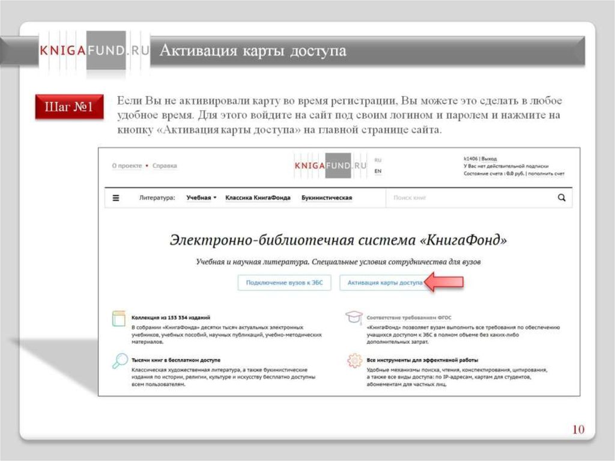Click the KNIGAFUND.RU logo on the website
Viewport: 615px width, 461px height.
click(330, 165)
